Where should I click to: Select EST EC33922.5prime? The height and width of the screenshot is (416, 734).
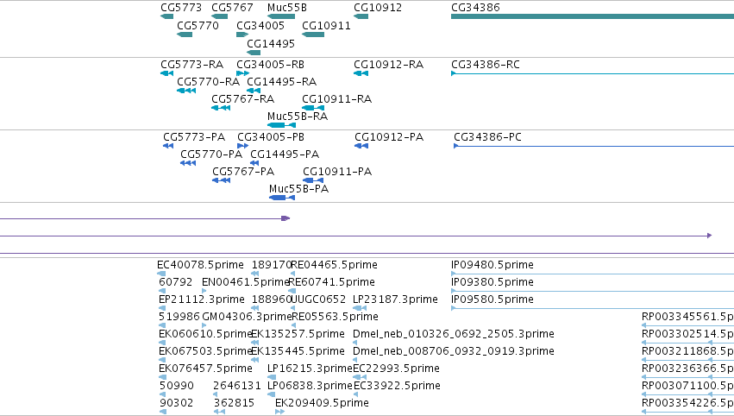pyautogui.click(x=397, y=386)
